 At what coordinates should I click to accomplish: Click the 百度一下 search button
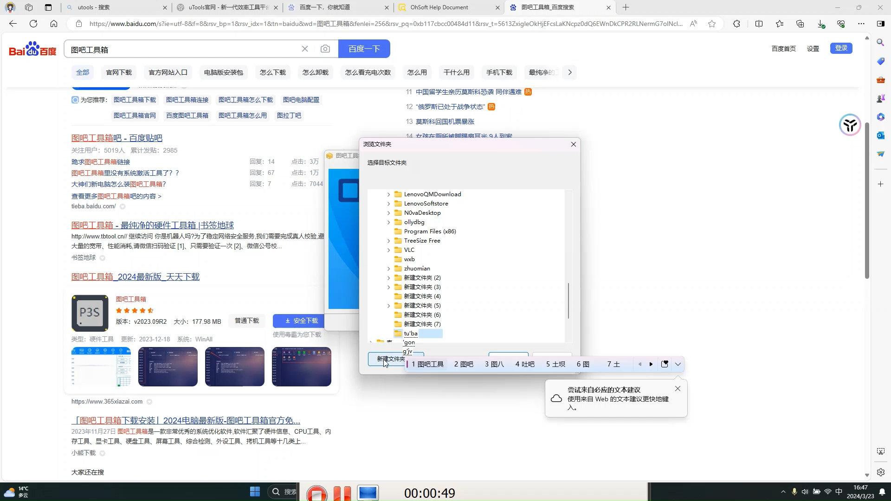tap(364, 49)
